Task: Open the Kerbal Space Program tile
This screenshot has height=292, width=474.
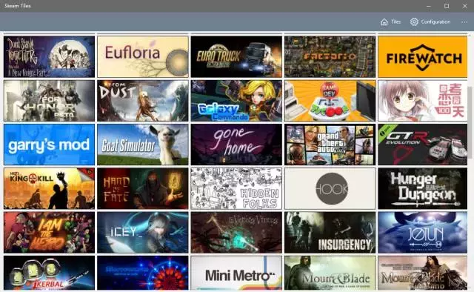Action: pos(49,273)
